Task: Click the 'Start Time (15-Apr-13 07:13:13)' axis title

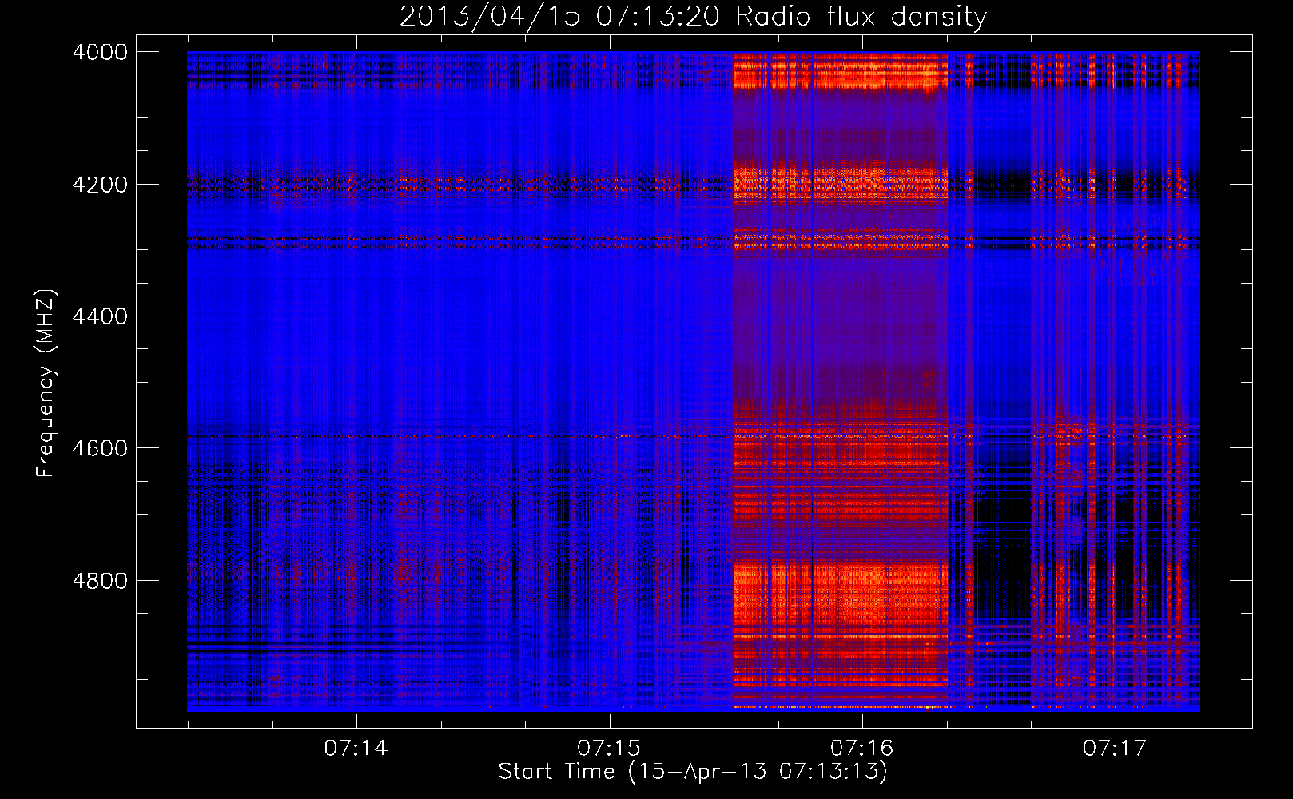Action: (693, 772)
